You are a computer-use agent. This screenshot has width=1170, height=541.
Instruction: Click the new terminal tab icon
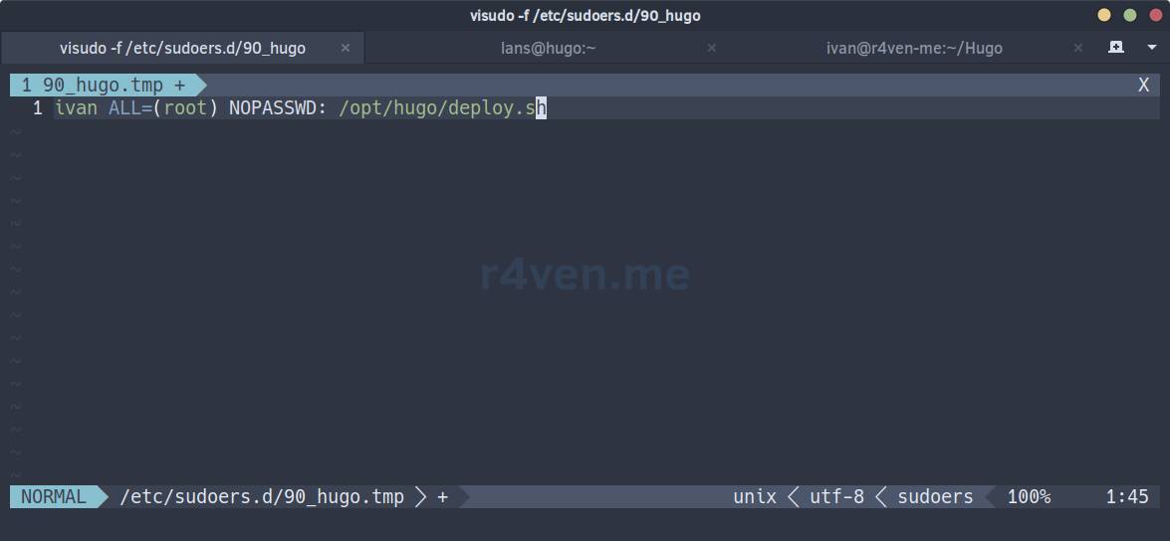coord(1116,47)
